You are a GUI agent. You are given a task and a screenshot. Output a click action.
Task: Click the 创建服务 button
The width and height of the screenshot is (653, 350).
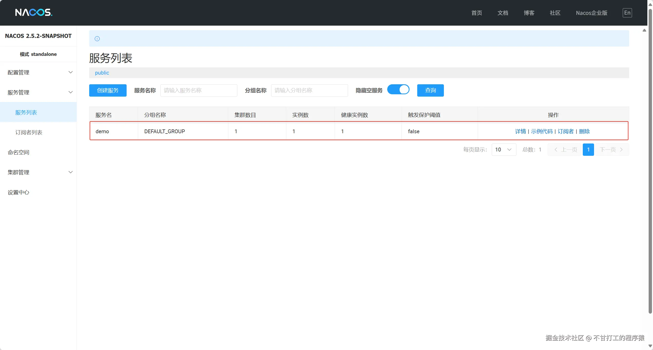108,90
